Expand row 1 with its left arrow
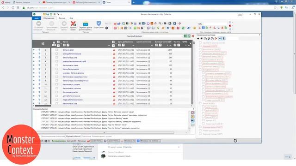Viewport: 296px width, 166px height. 34,50
